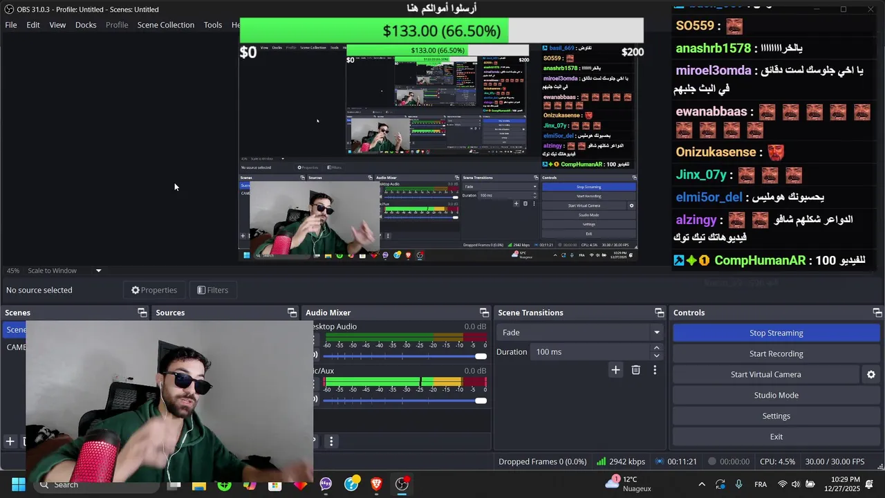Image resolution: width=885 pixels, height=498 pixels.
Task: Decrease transition duration with down arrow
Action: 657,356
